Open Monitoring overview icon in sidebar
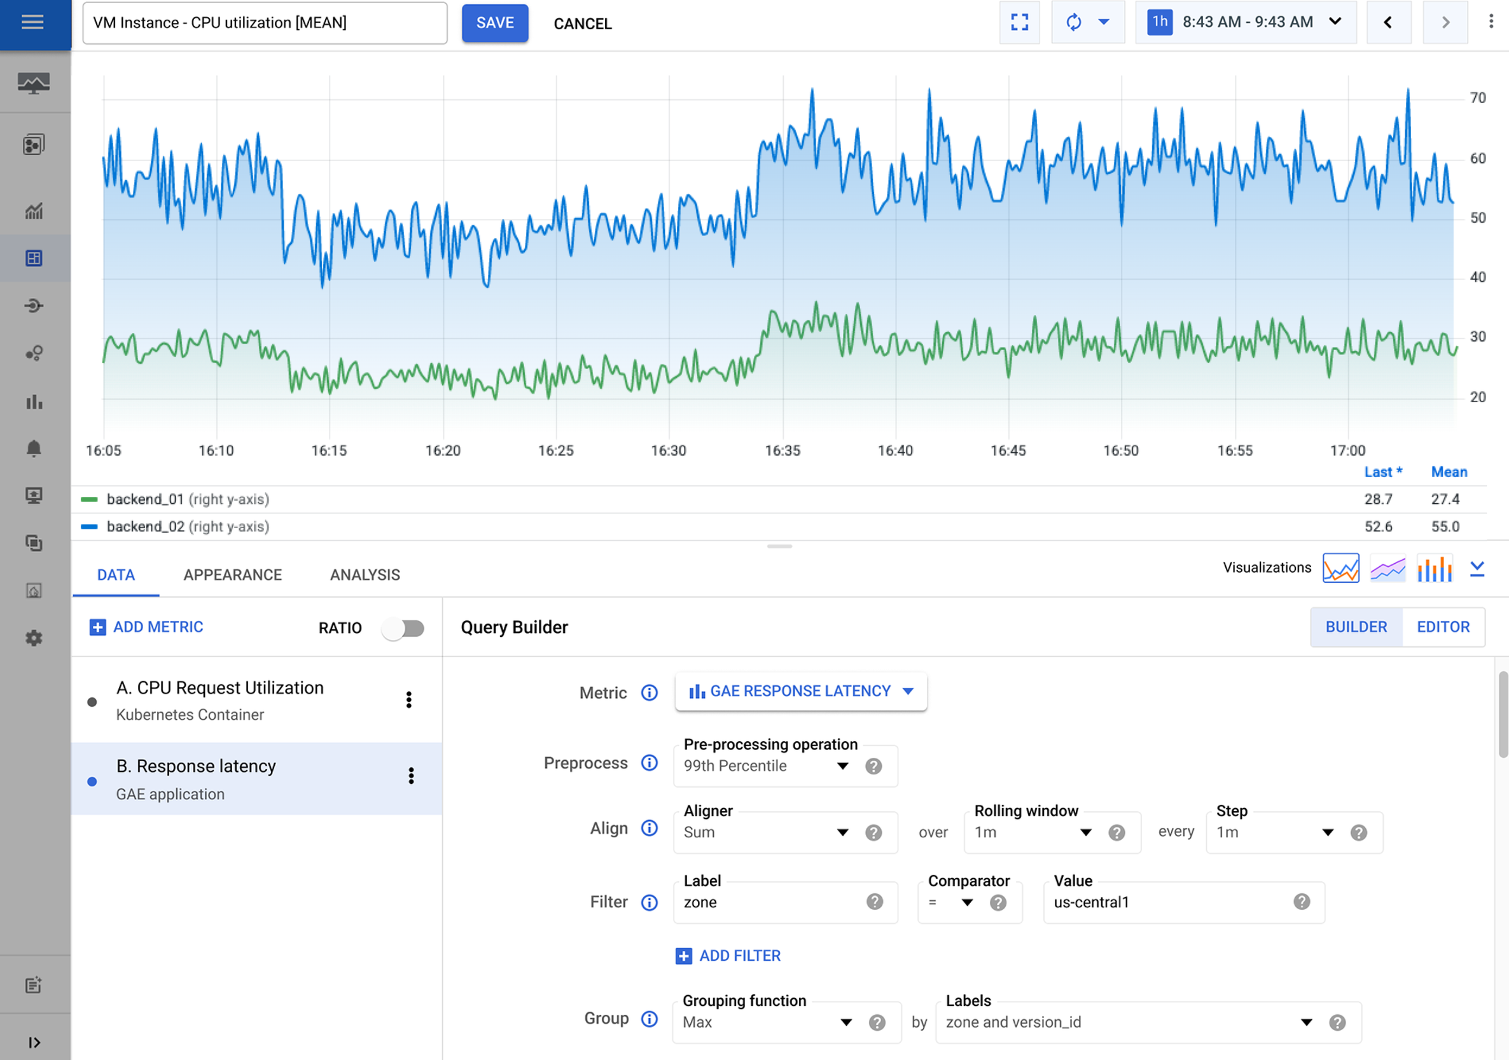Viewport: 1509px width, 1060px height. pyautogui.click(x=34, y=83)
